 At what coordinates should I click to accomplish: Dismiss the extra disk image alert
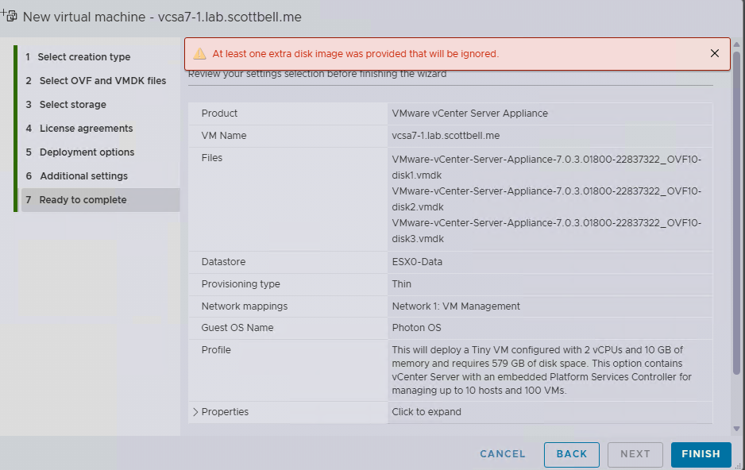point(714,53)
